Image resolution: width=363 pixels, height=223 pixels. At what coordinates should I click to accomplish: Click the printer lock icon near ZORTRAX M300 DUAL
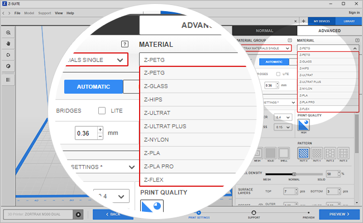tap(78, 215)
